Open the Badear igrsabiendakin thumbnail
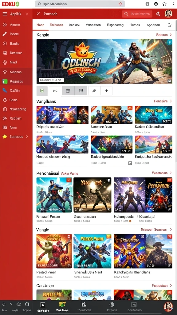Viewport: 177px width, 315px height. click(x=112, y=145)
